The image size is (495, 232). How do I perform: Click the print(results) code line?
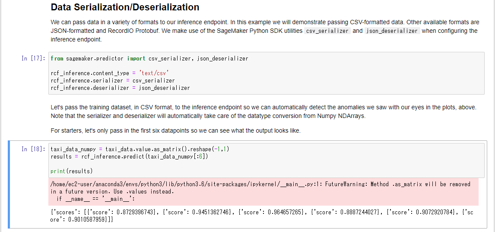coord(72,171)
